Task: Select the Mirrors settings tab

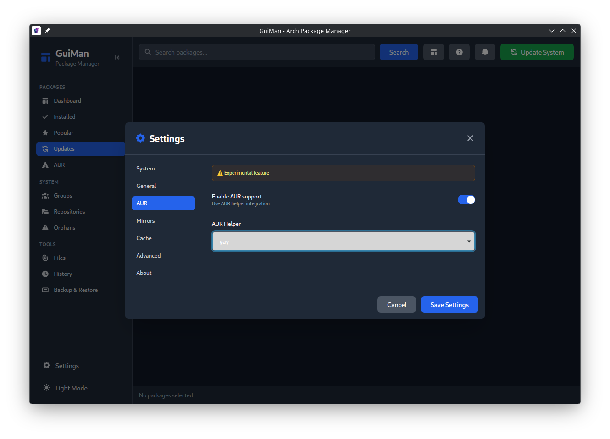Action: coord(145,221)
